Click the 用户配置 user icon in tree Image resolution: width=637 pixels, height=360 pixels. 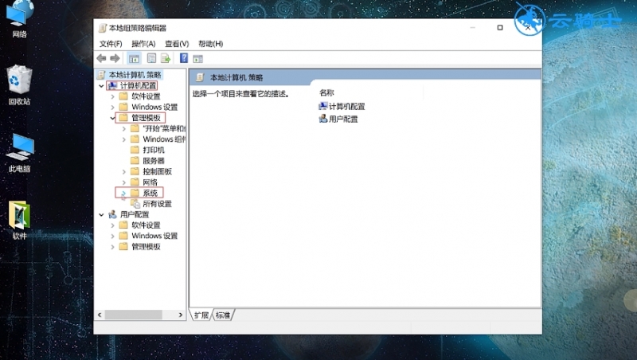click(112, 214)
